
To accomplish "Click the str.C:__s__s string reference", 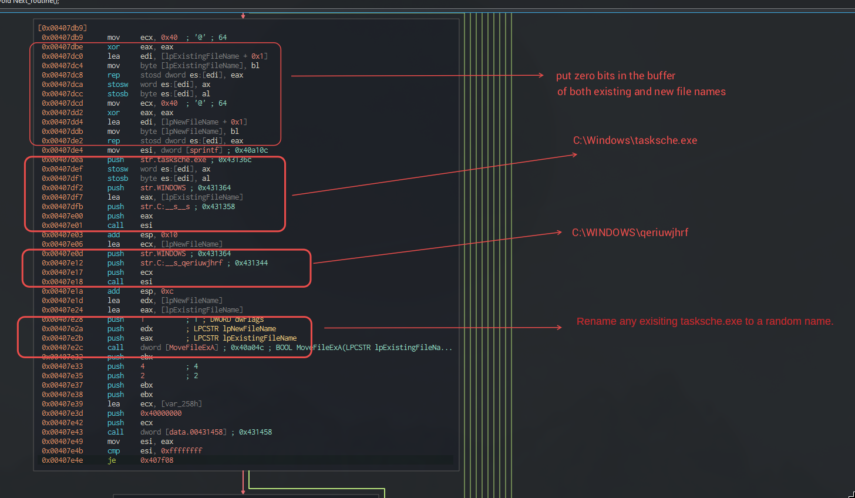I will tap(165, 206).
